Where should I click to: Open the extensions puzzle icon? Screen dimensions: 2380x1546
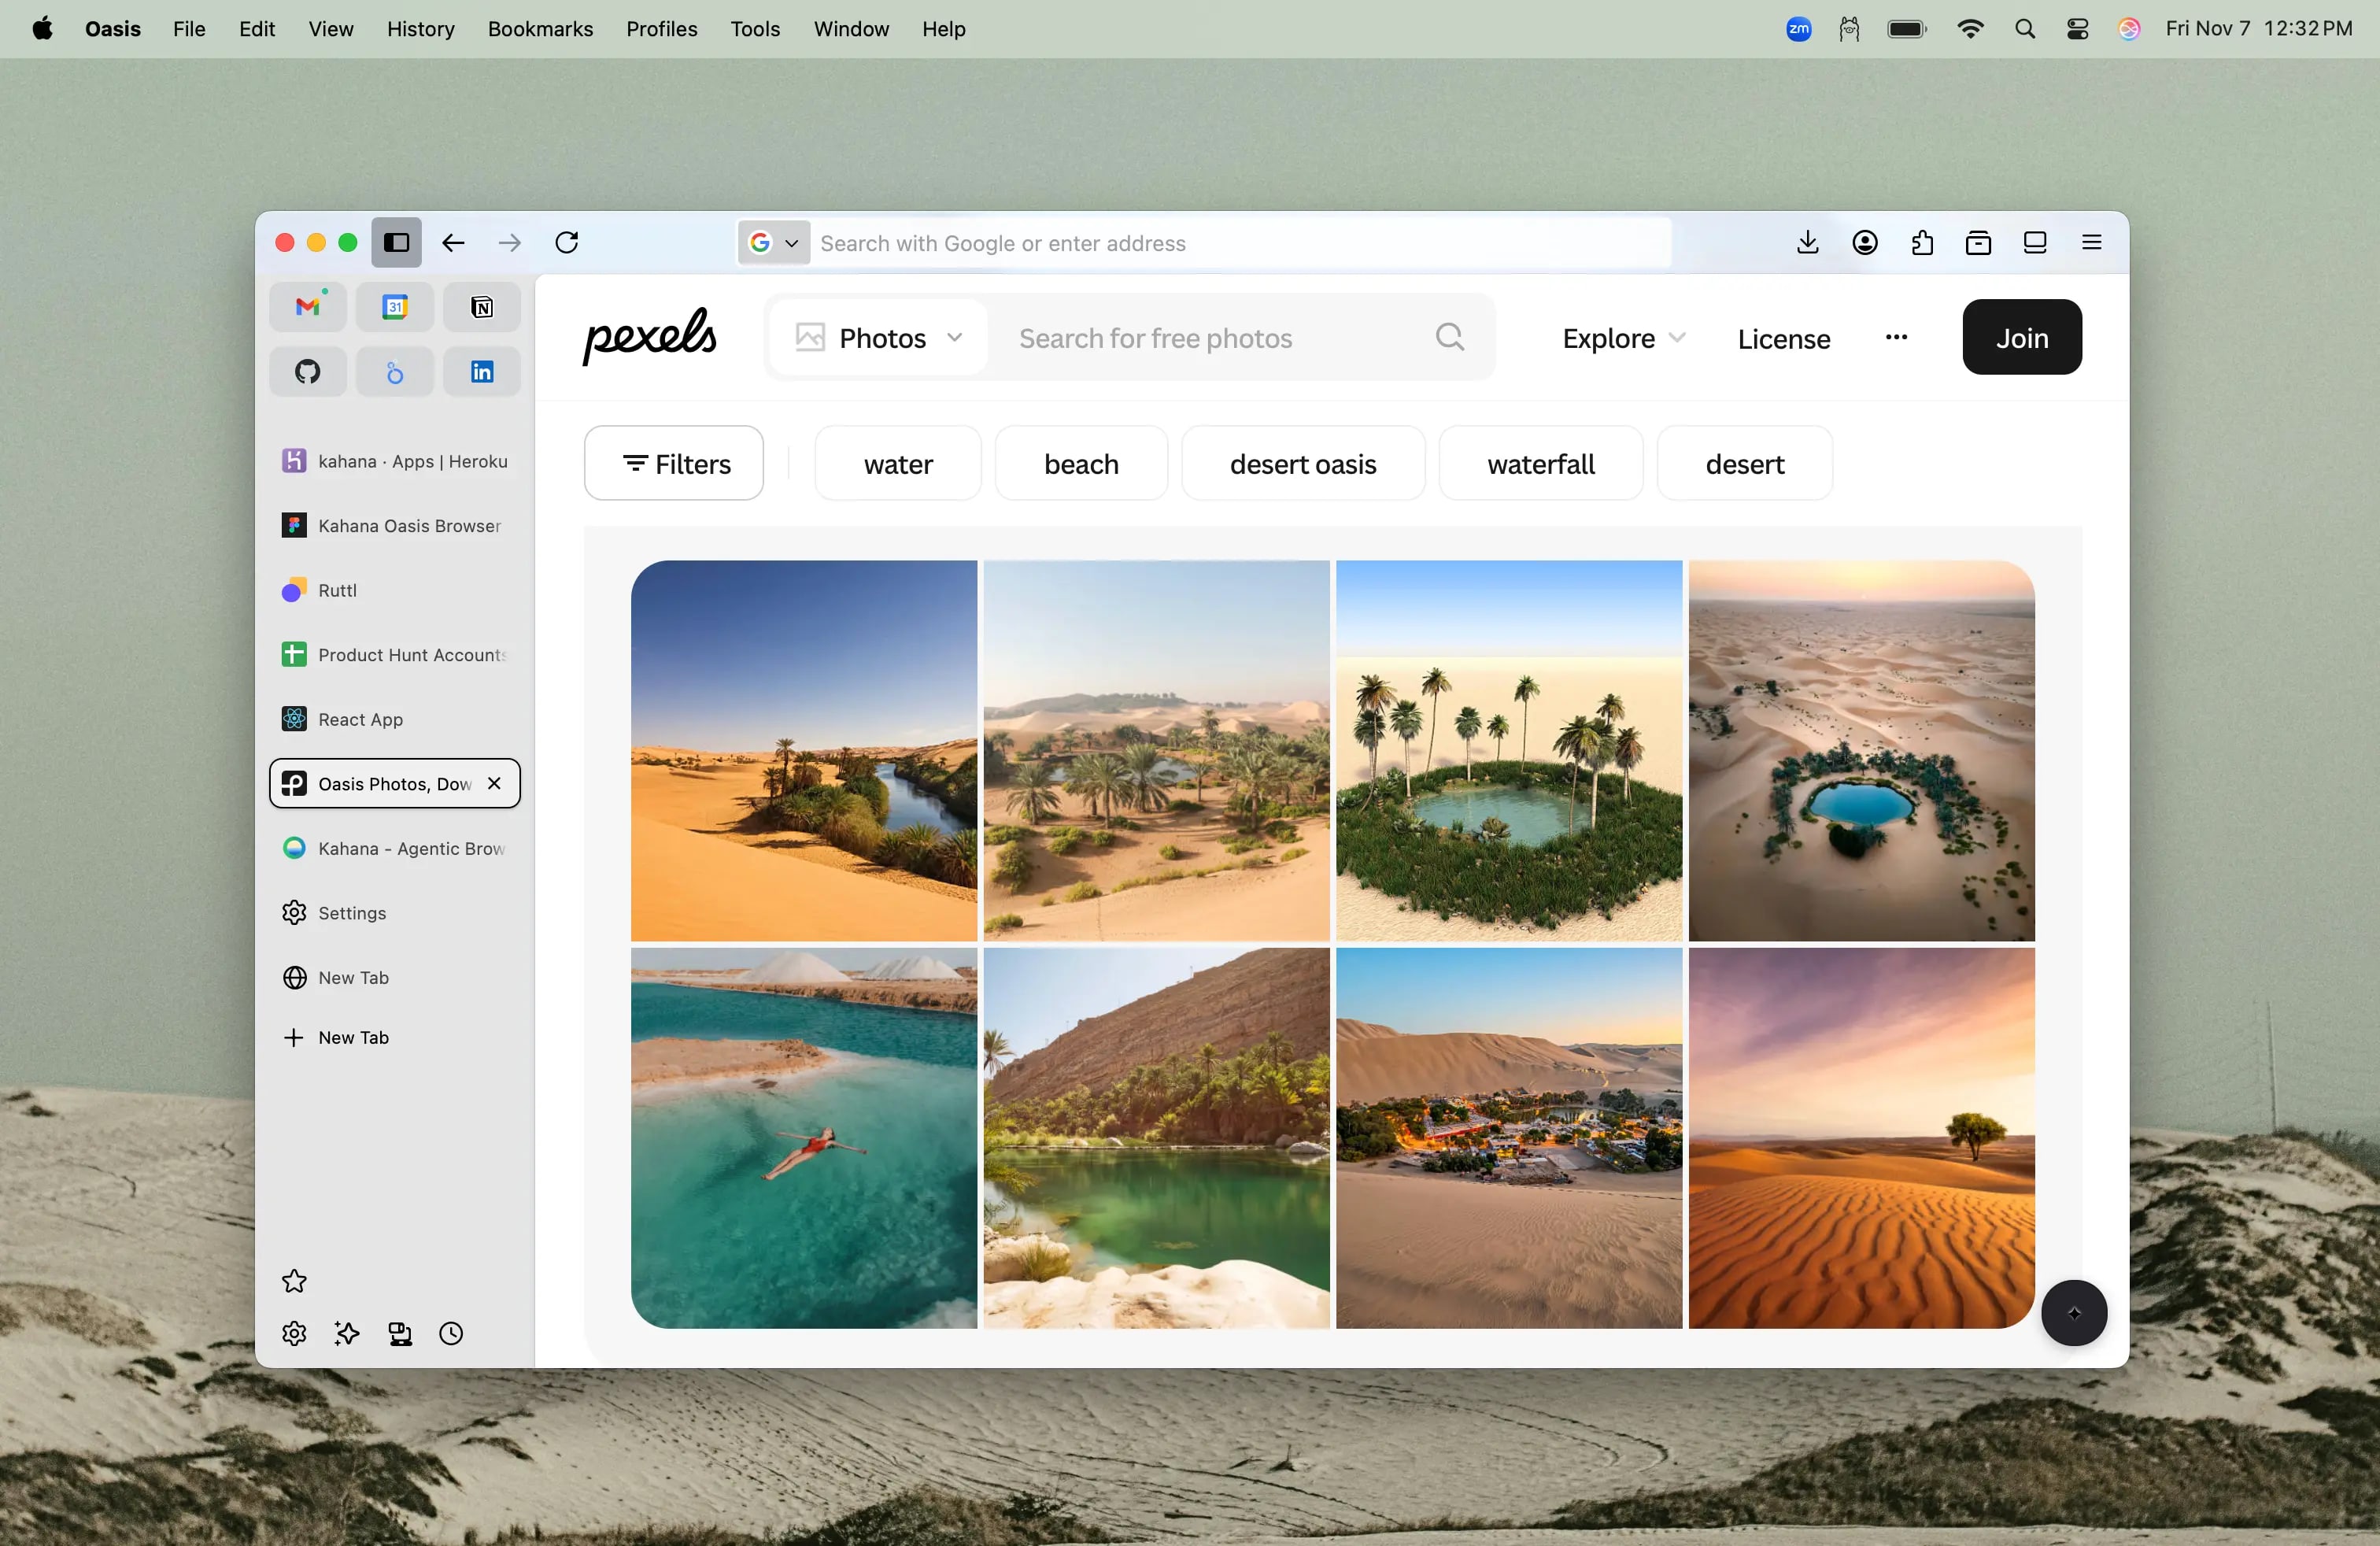point(1921,242)
